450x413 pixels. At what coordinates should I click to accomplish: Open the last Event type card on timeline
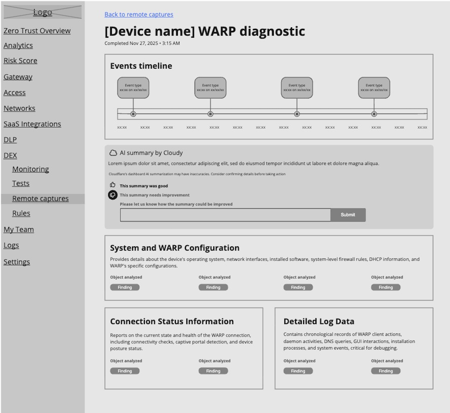pyautogui.click(x=374, y=88)
